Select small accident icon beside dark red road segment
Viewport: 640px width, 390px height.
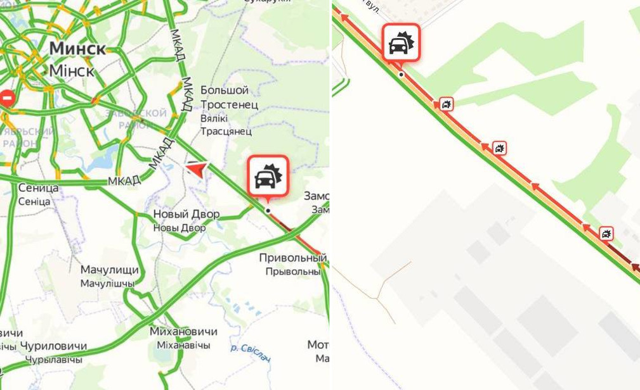click(x=606, y=234)
